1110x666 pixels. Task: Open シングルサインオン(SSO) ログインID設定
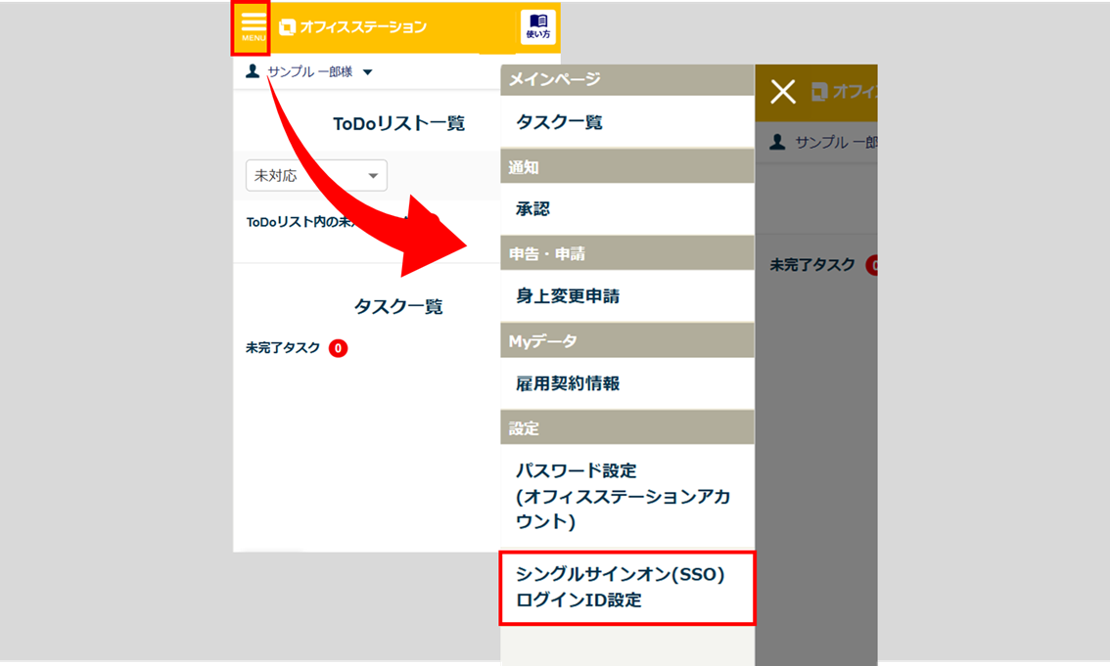(x=627, y=588)
